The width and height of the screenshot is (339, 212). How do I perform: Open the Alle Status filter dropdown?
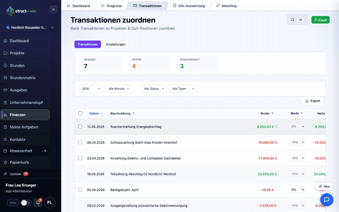154,89
